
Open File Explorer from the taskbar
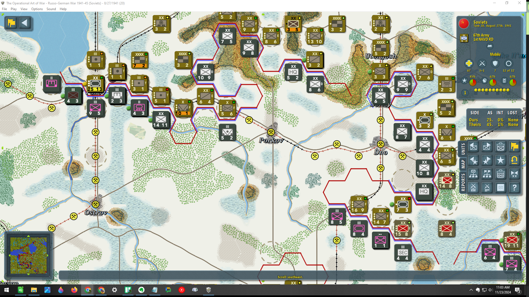tap(34, 290)
